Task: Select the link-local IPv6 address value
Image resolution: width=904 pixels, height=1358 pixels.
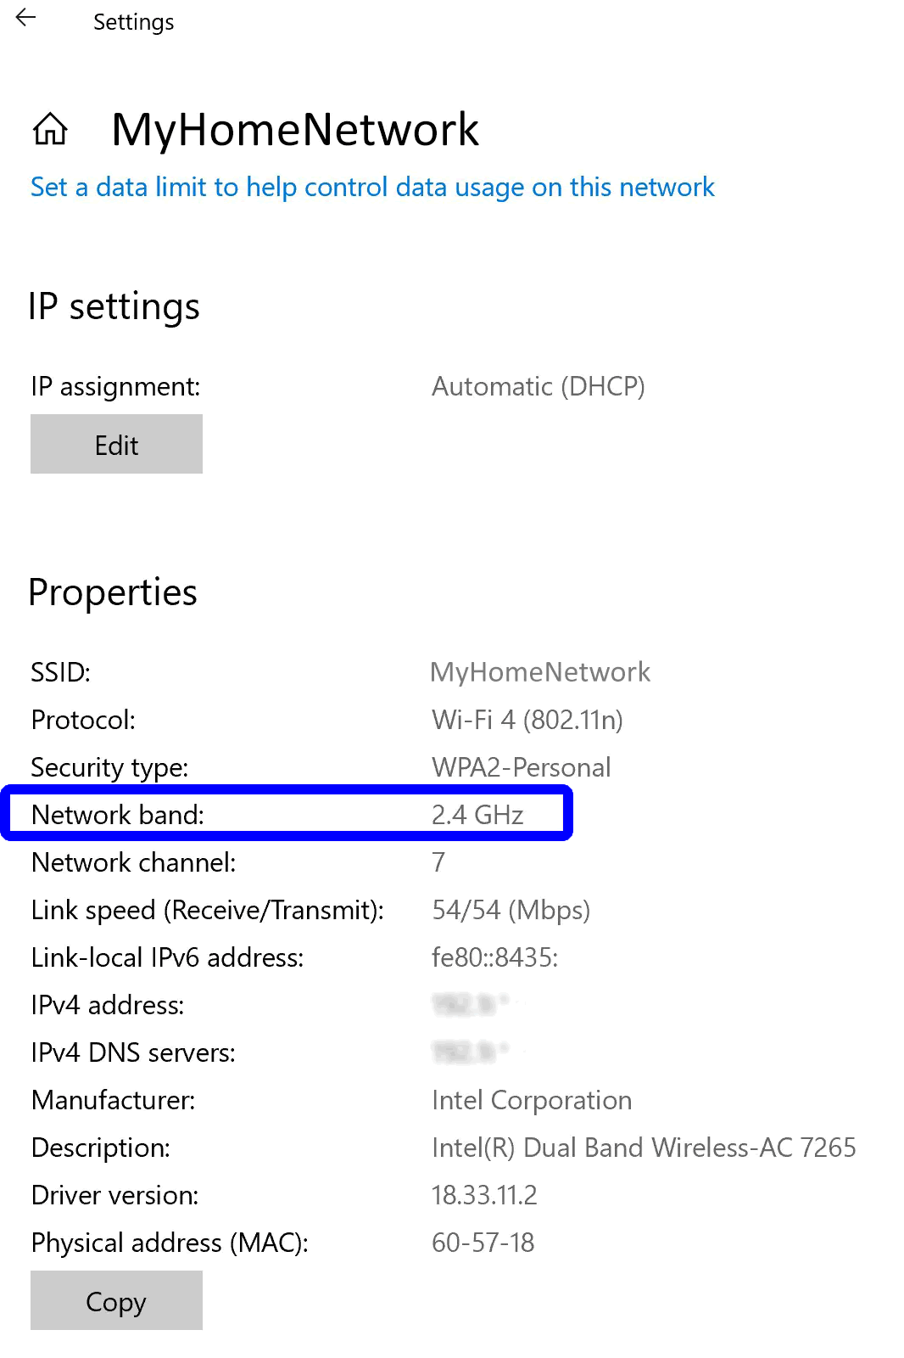Action: tap(494, 957)
